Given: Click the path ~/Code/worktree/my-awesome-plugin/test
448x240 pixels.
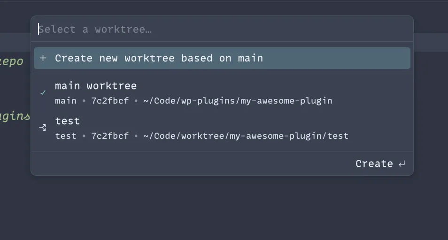Looking at the screenshot, I should pyautogui.click(x=246, y=136).
